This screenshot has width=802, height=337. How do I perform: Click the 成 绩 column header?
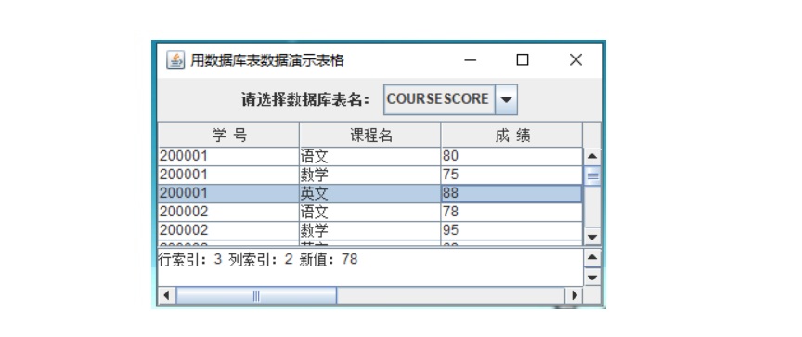coord(512,136)
